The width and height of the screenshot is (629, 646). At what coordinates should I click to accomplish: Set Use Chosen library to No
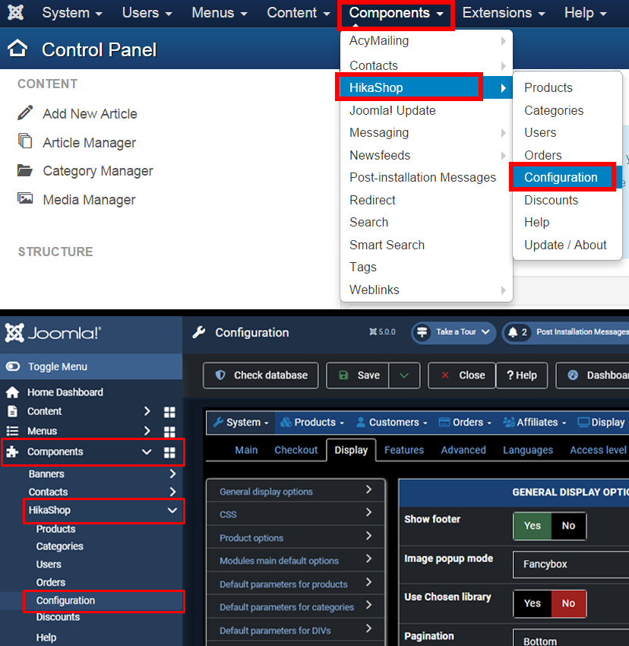[568, 603]
